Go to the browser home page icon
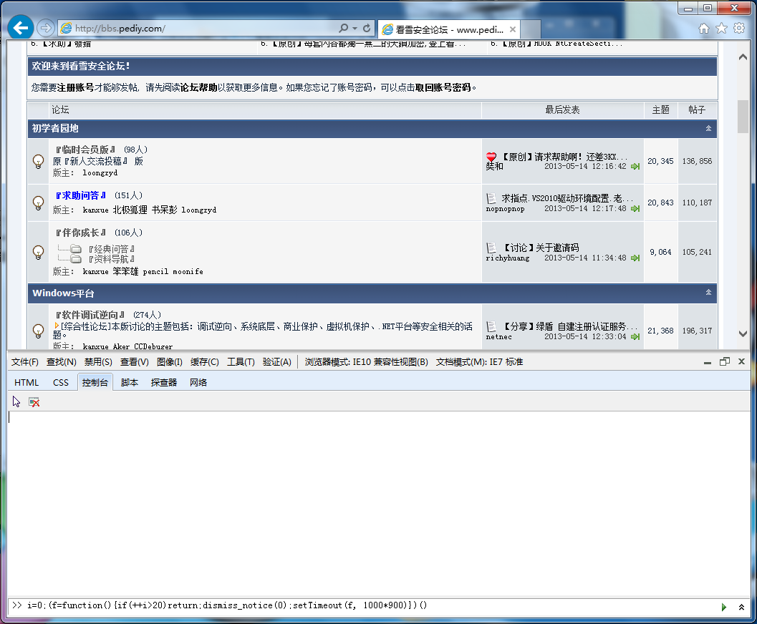This screenshot has width=757, height=624. tap(704, 29)
